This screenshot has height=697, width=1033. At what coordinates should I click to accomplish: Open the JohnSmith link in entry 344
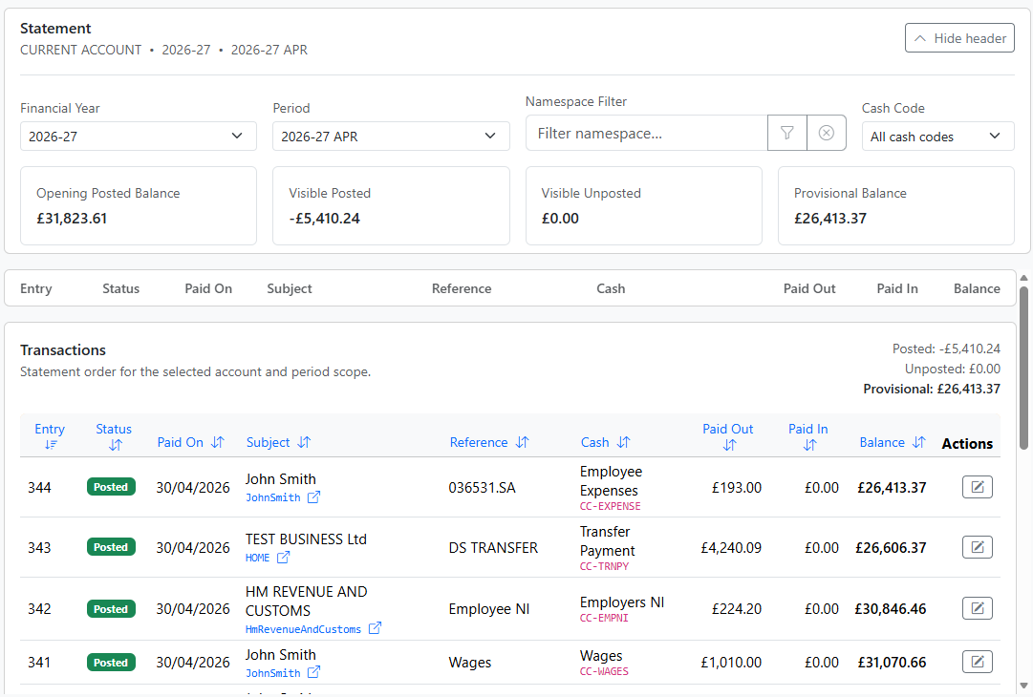point(272,497)
